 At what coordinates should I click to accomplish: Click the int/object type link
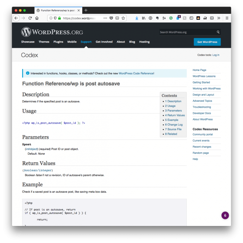32,149
